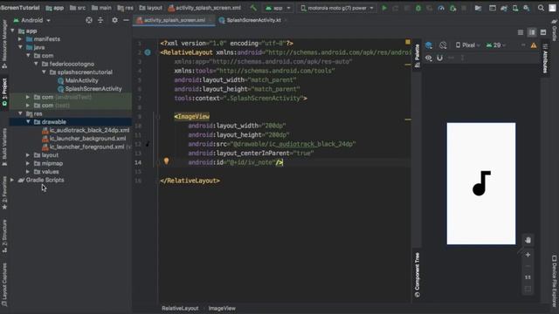Click the Sync Project with Gradle icon
This screenshot has height=314, width=559.
pyautogui.click(x=504, y=8)
